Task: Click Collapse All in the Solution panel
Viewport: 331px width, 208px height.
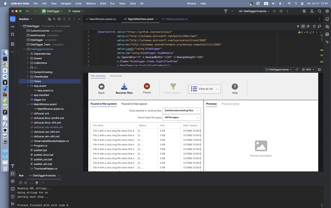Action: 69,19
